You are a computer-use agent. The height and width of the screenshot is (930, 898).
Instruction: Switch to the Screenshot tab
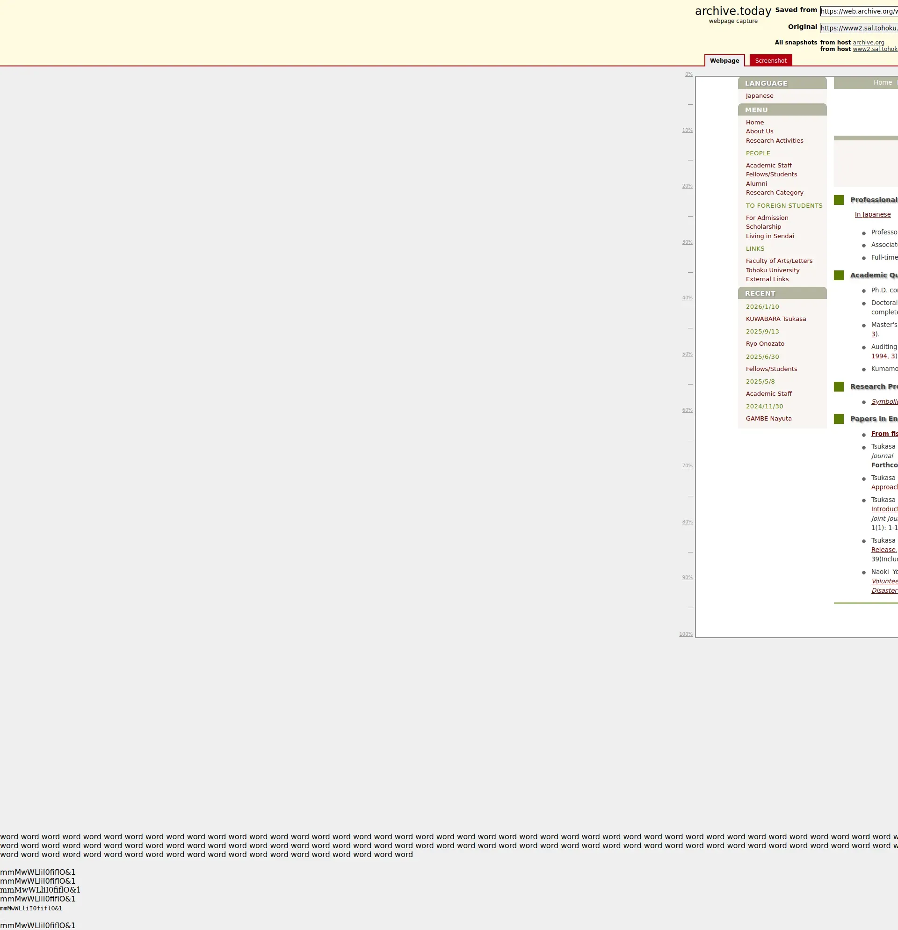click(x=770, y=61)
